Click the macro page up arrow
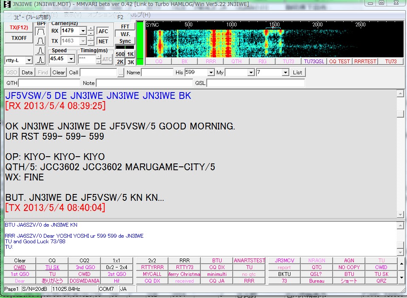 [401, 264]
